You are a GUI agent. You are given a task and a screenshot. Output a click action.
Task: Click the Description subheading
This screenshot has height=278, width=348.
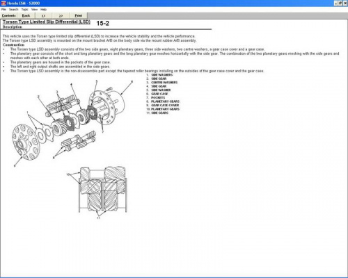tap(13, 27)
